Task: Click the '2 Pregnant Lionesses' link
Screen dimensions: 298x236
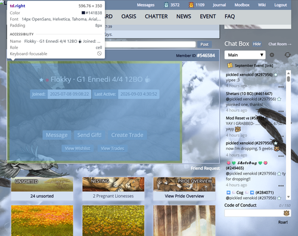Action: pyautogui.click(x=113, y=196)
